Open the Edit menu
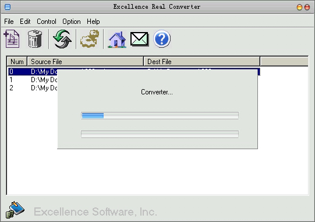The height and width of the screenshot is (222, 315). point(25,22)
